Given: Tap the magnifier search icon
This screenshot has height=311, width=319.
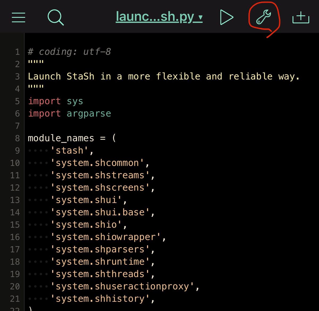Looking at the screenshot, I should coord(56,18).
